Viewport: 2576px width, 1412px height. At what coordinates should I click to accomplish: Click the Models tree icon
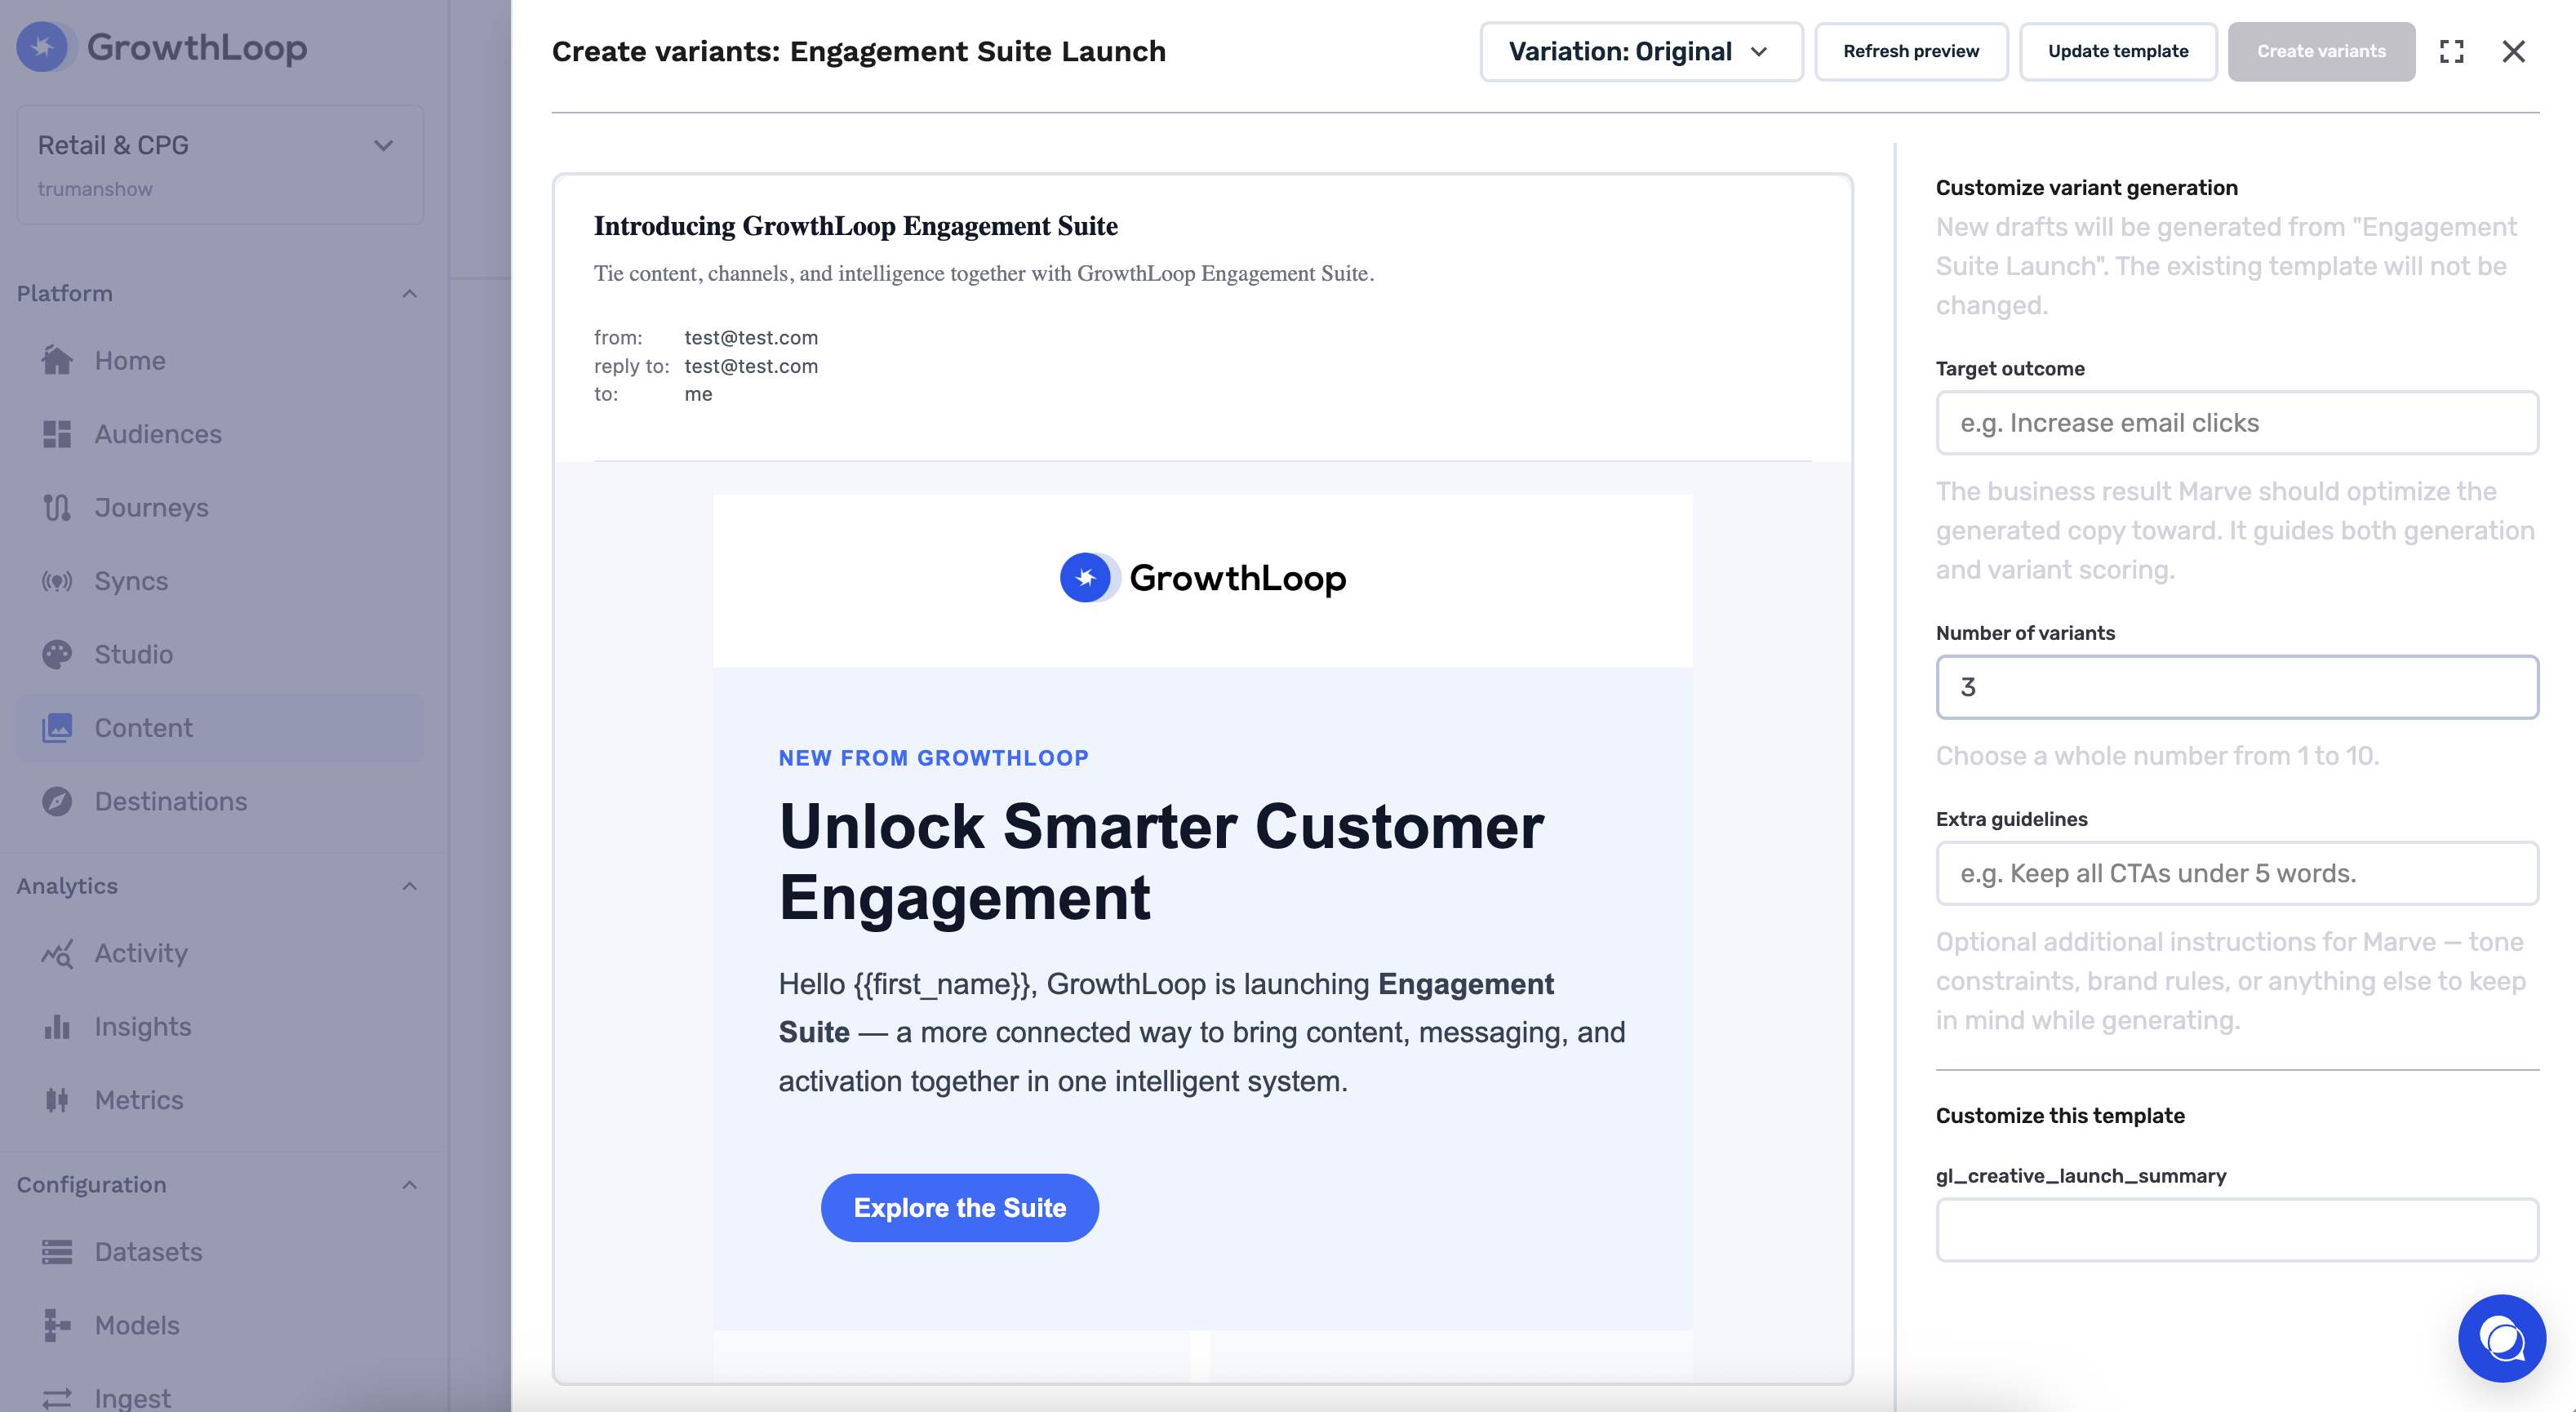(57, 1325)
